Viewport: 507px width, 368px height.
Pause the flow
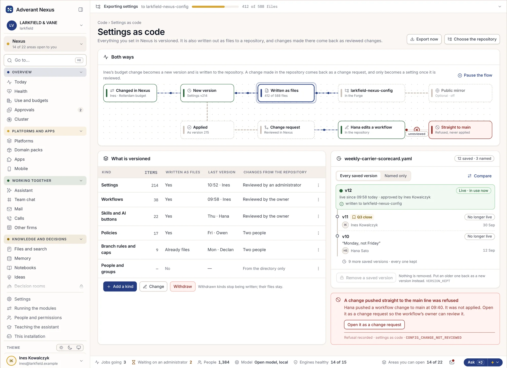click(475, 75)
